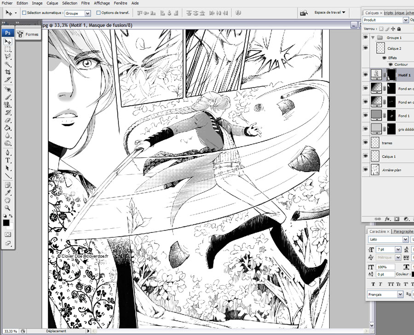Select the Brush tool

(x=8, y=97)
